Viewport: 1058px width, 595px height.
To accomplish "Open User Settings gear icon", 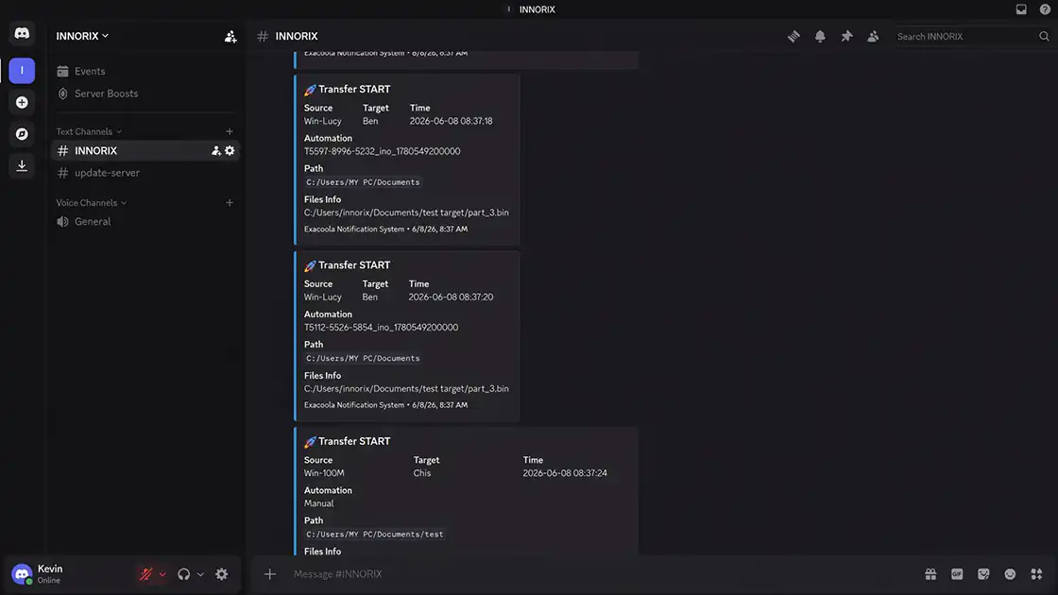I will point(221,574).
